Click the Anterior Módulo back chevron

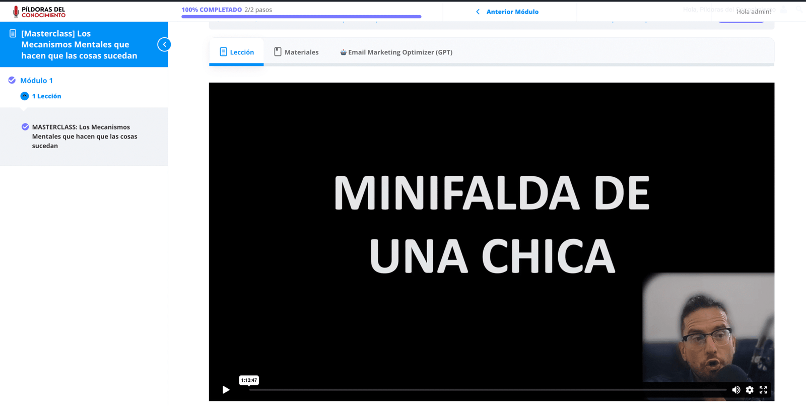478,12
